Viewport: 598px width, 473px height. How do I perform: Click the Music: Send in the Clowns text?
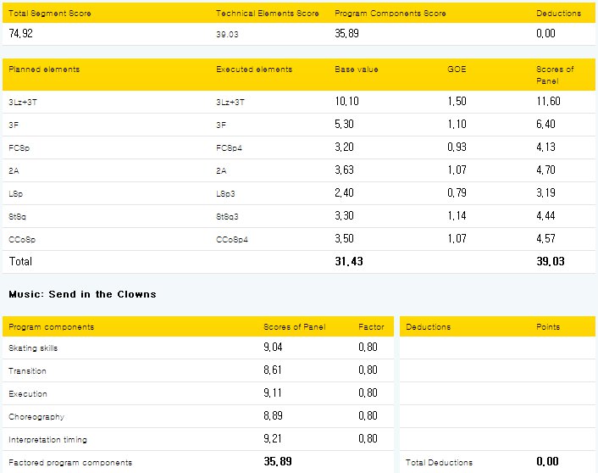click(x=82, y=294)
